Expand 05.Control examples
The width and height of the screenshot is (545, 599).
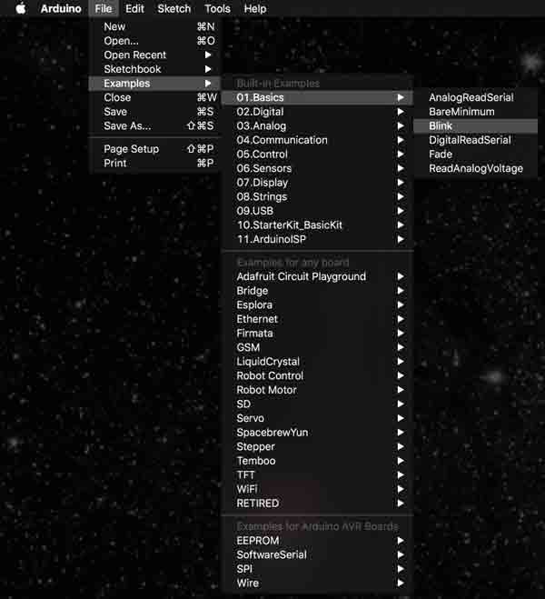[318, 154]
